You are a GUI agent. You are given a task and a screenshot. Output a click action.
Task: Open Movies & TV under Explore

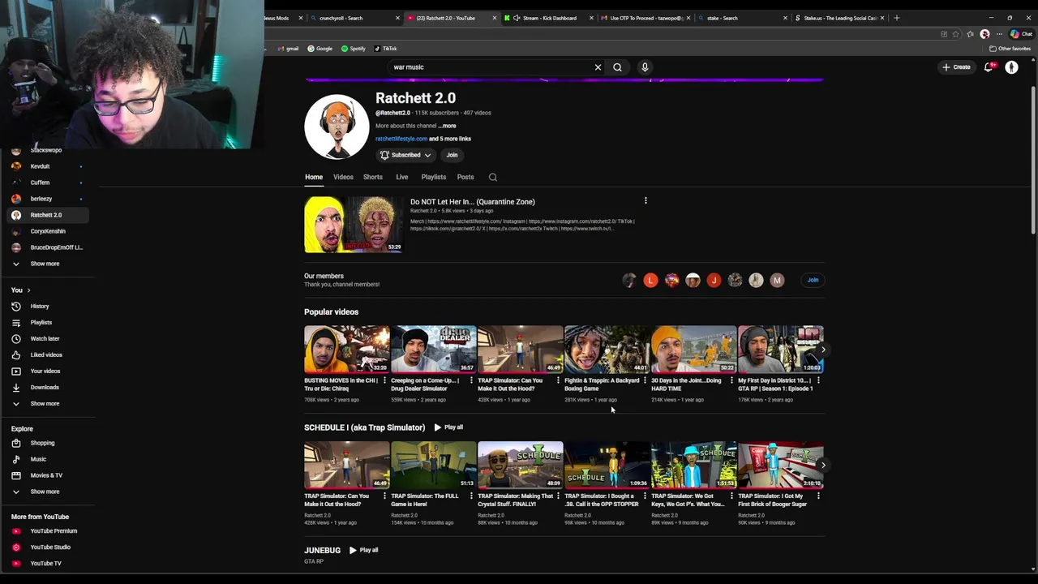click(x=47, y=475)
